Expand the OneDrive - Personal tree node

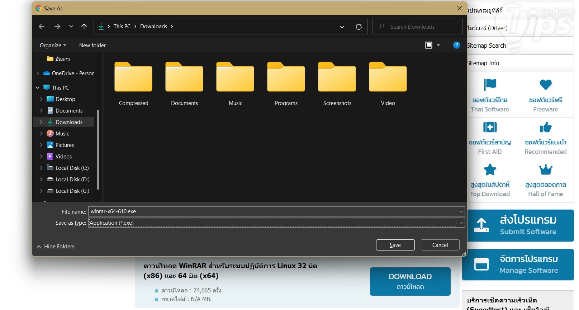click(x=38, y=73)
